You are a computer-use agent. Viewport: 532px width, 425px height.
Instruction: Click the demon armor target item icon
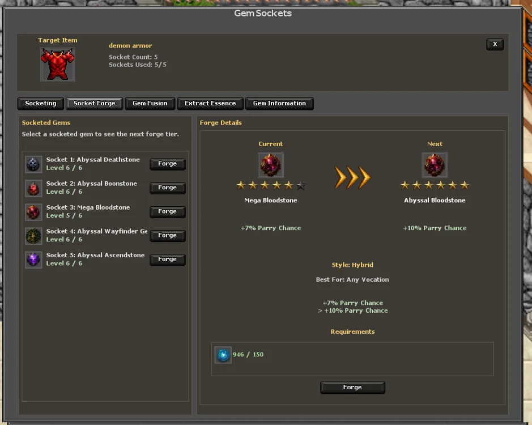[57, 64]
